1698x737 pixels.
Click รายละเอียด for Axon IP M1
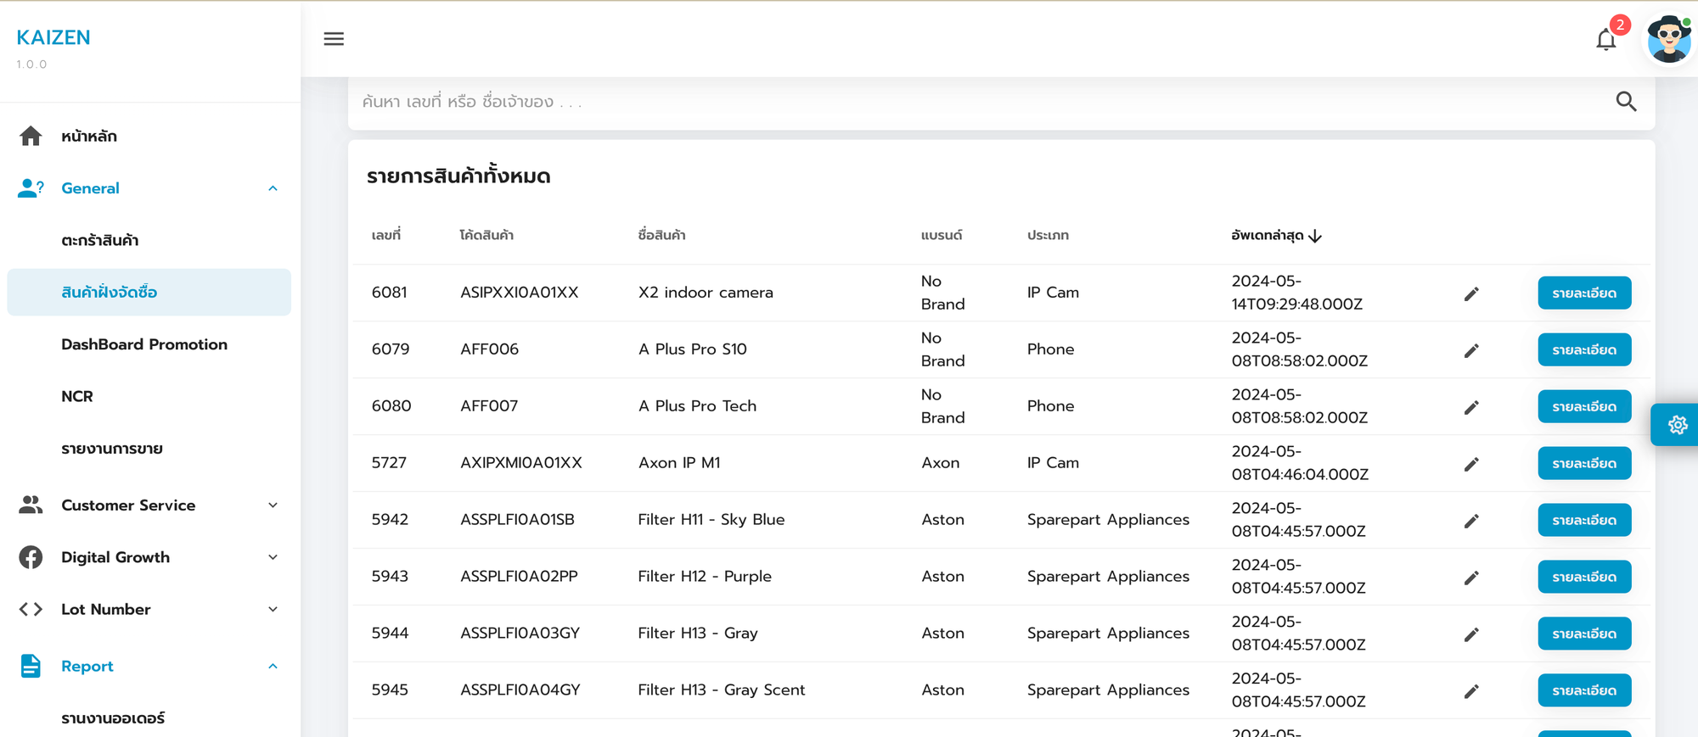point(1584,464)
